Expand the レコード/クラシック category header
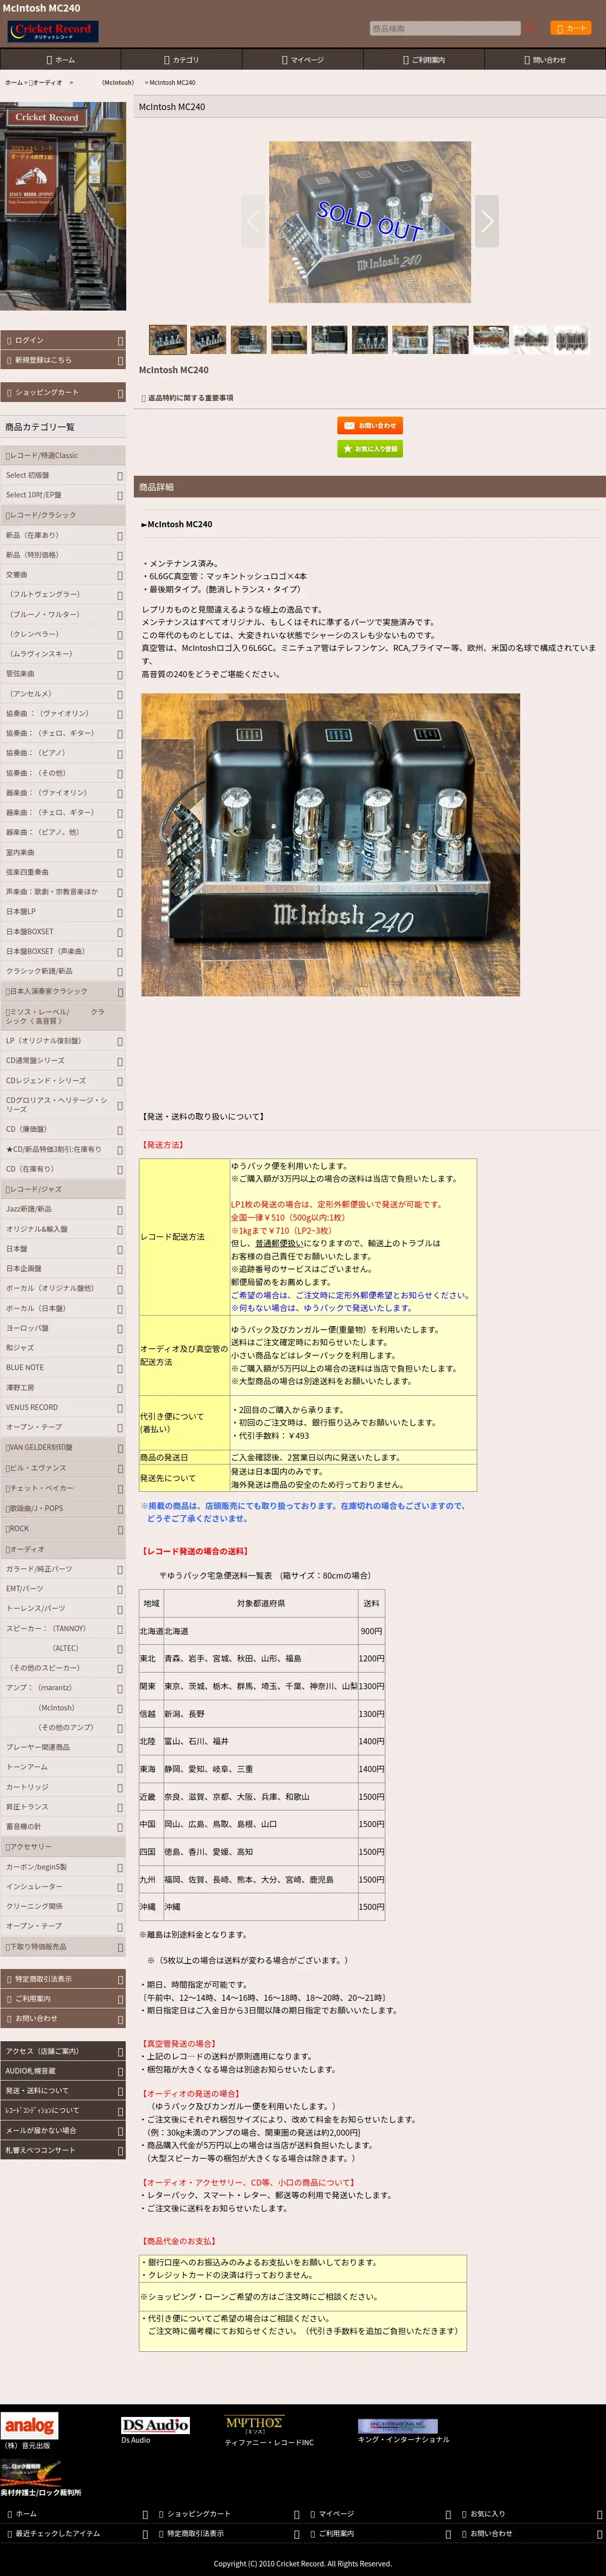This screenshot has width=606, height=2576. coord(63,515)
